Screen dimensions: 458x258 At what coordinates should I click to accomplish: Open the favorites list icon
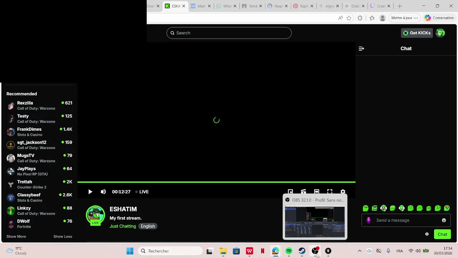click(372, 18)
